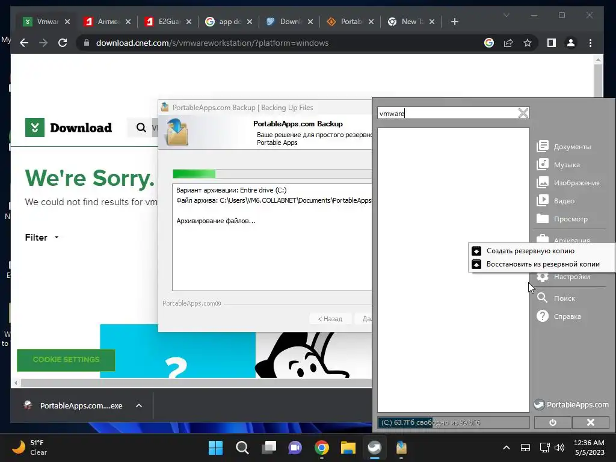Click the Назад button in Backup dialog
The height and width of the screenshot is (462, 616).
point(330,319)
